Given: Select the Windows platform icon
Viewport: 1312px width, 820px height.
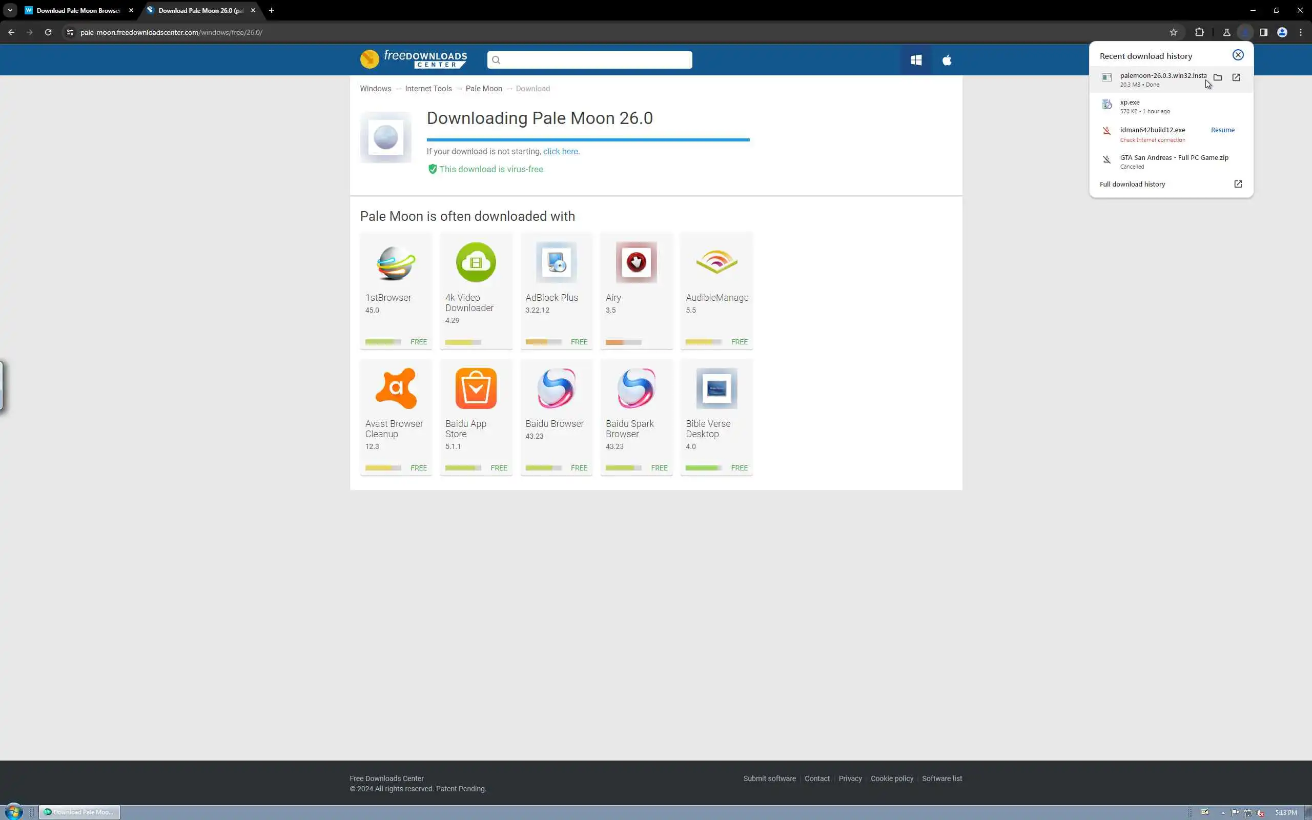Looking at the screenshot, I should click(x=916, y=60).
